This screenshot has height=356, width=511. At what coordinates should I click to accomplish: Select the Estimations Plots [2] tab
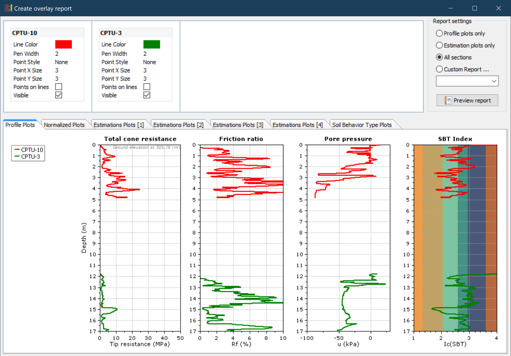(178, 125)
